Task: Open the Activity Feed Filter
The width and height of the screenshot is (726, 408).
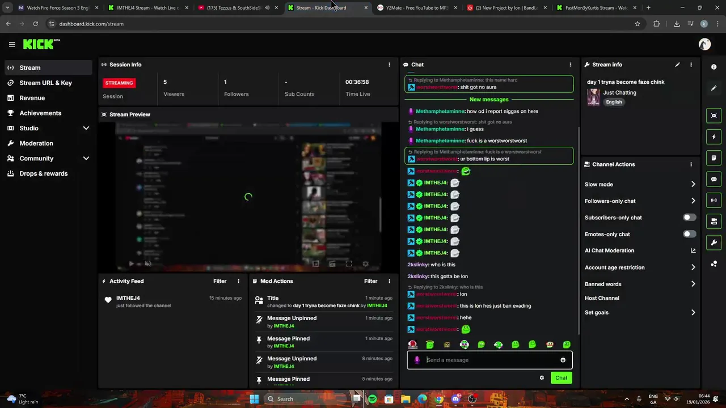Action: click(220, 281)
